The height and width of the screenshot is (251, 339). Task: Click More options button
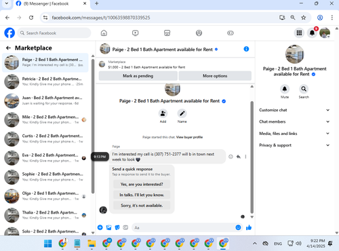[x=215, y=76]
